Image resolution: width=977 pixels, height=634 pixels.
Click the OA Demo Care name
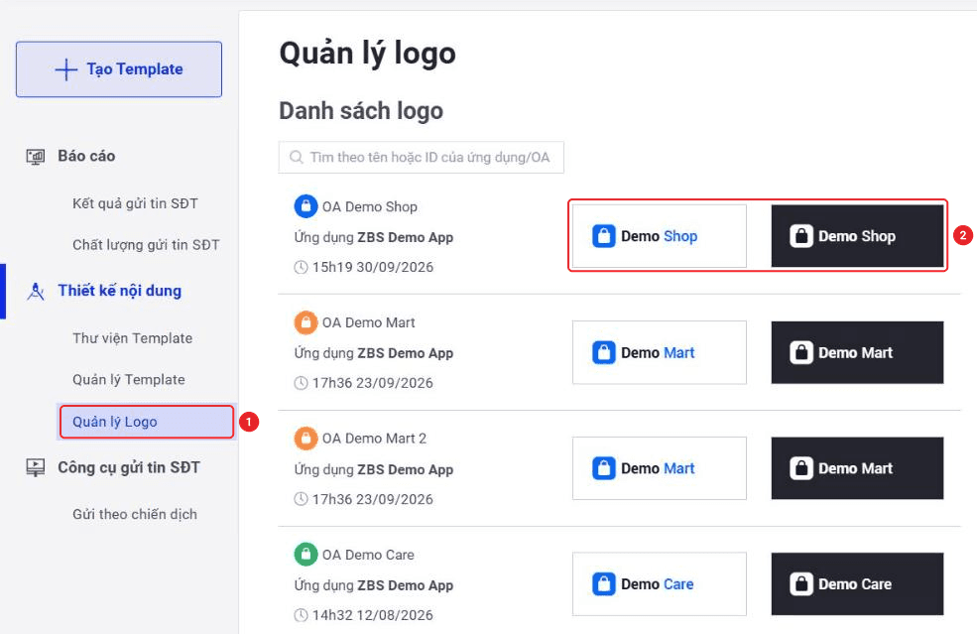pos(368,555)
